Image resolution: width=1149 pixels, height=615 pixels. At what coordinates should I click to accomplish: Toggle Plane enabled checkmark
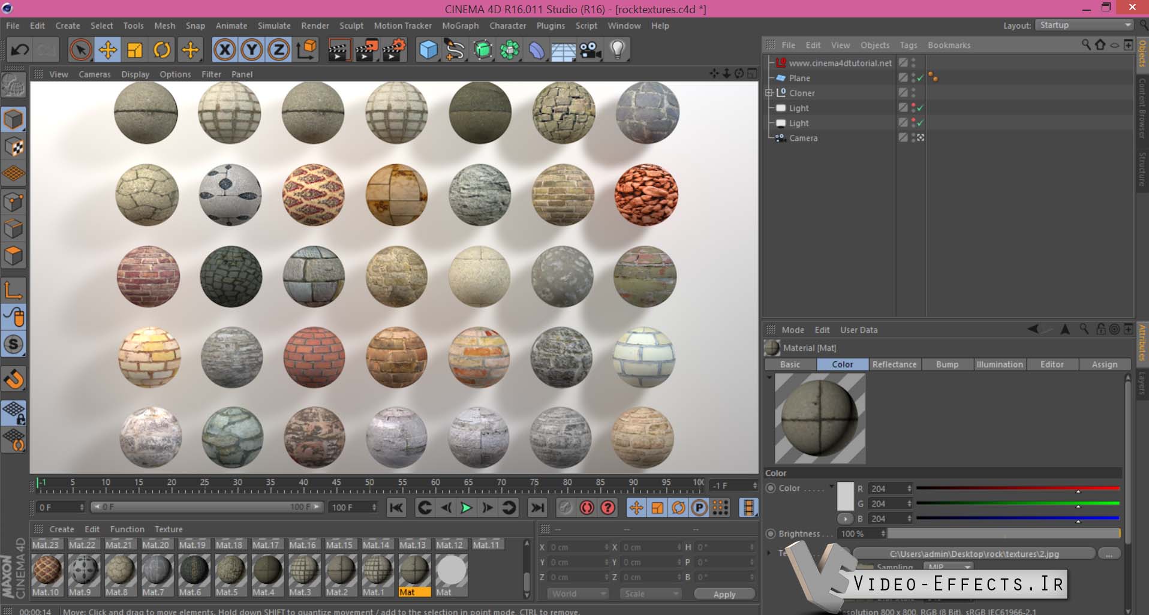click(x=920, y=78)
